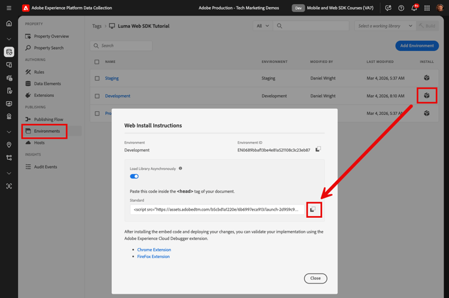Copy the Environment ID to clipboard
The width and height of the screenshot is (449, 298).
coord(318,150)
